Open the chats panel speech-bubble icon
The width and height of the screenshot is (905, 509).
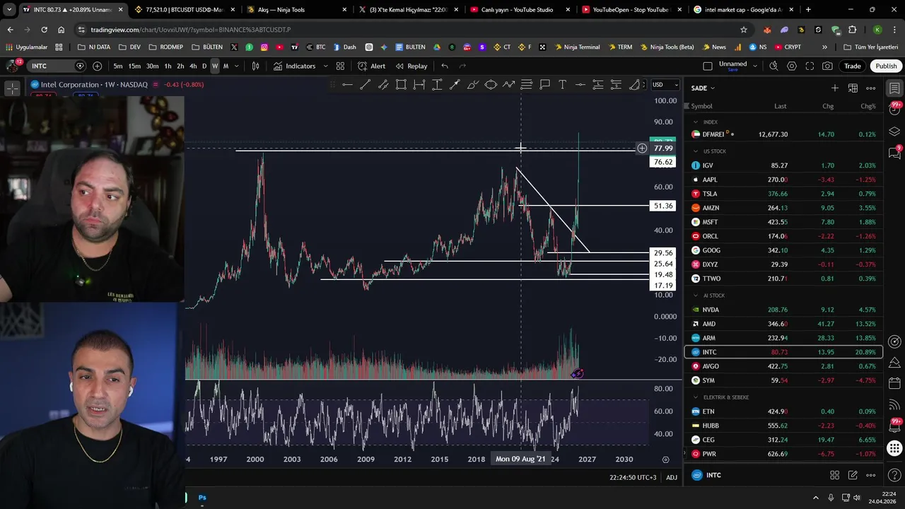click(x=894, y=153)
